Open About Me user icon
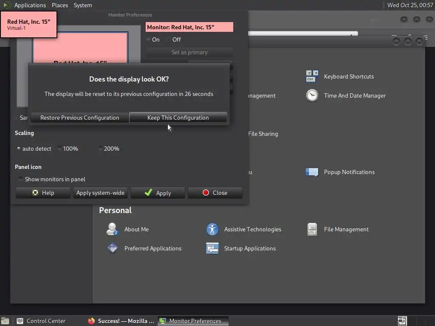The width and height of the screenshot is (435, 326). click(x=112, y=229)
